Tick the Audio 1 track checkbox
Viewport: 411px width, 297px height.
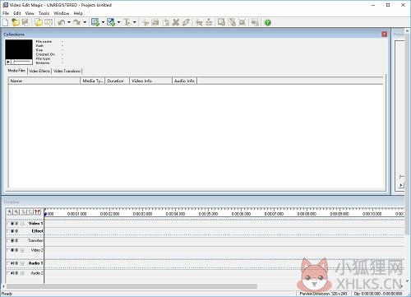click(8, 263)
